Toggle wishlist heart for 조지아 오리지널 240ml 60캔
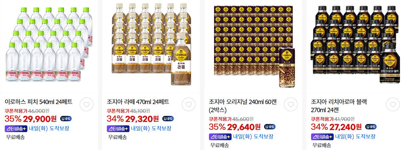 (x=291, y=104)
